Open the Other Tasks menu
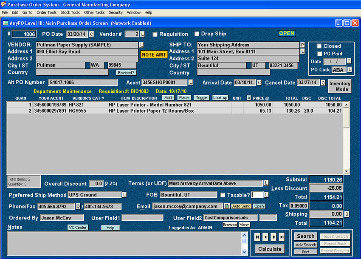The height and width of the screenshot is (259, 361). pos(94,12)
